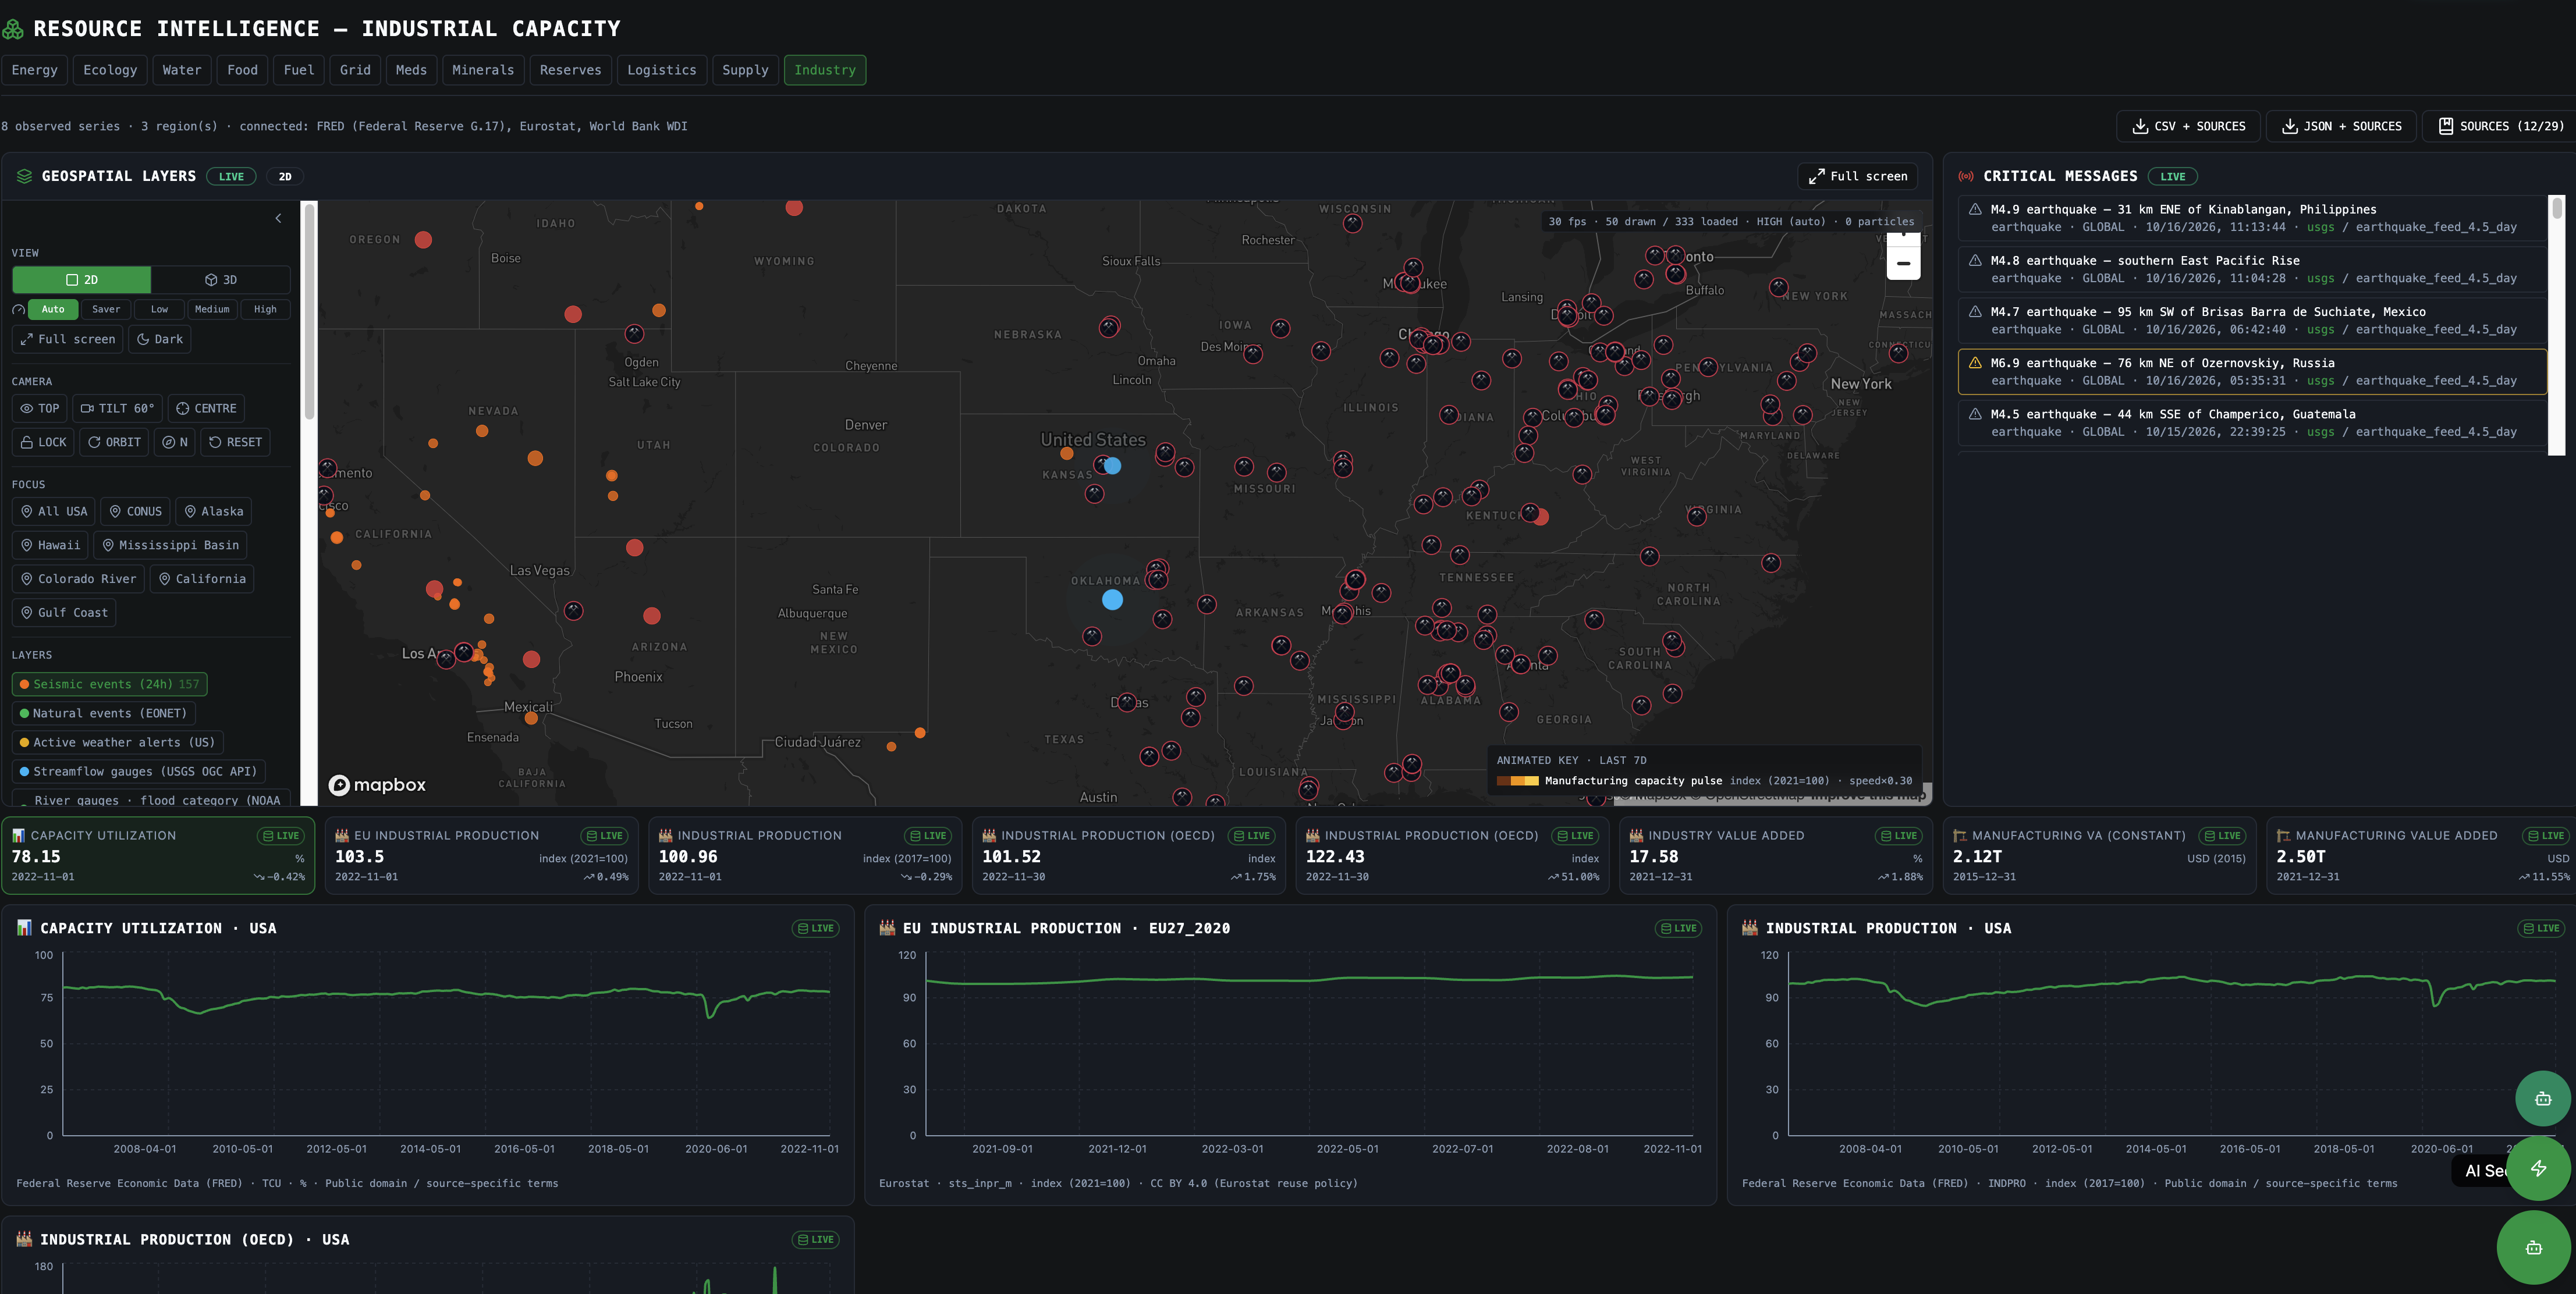This screenshot has width=2576, height=1294.
Task: Select the Industry tab
Action: 825,70
